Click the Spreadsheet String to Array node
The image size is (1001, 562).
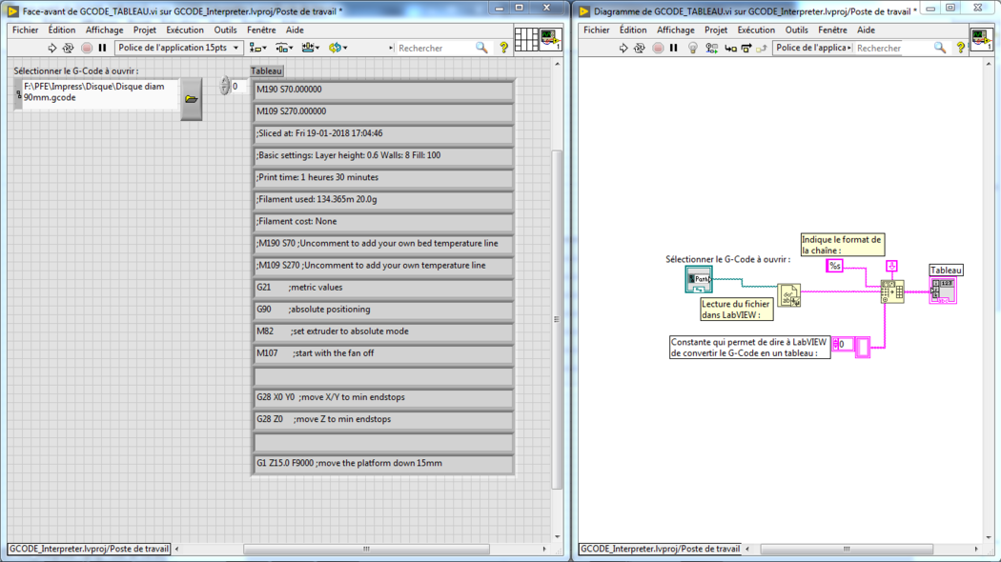pos(892,291)
